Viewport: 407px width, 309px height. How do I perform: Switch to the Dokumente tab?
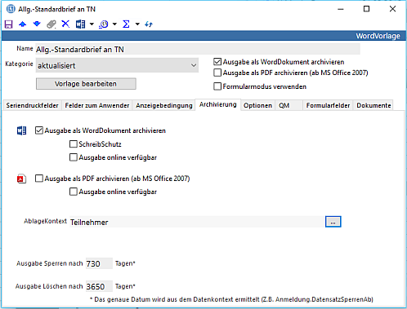[x=373, y=105]
